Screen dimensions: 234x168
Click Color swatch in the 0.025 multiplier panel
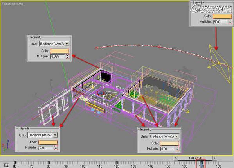point(59,51)
